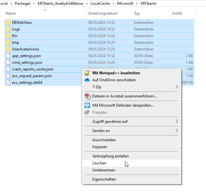Click the Logs folder icon
Screen dimensions: 206x192
click(x=8, y=29)
